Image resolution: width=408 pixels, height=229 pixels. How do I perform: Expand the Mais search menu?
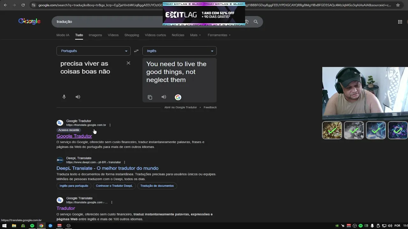(195, 35)
